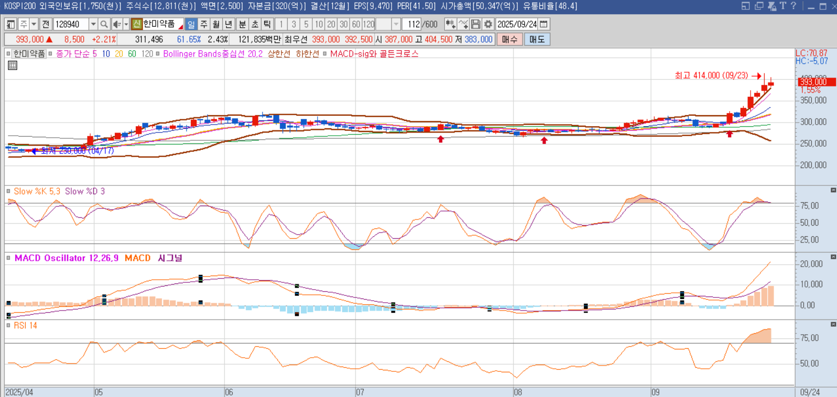This screenshot has width=837, height=397.
Task: Click the date field 2025/09/24
Action: tap(517, 24)
